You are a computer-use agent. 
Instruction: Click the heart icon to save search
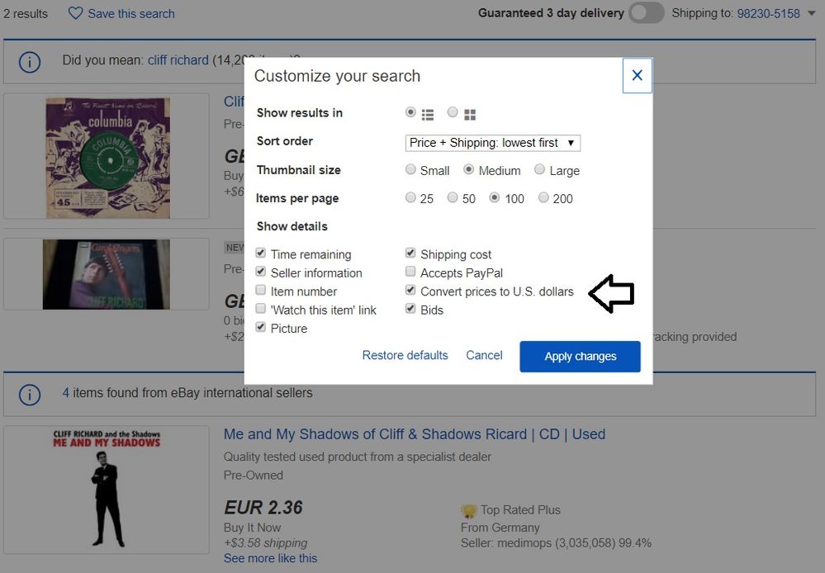pos(75,13)
